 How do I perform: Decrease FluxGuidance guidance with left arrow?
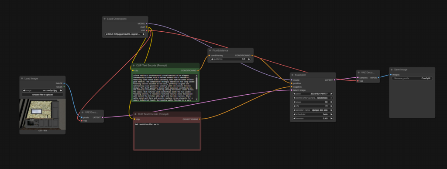coord(212,59)
